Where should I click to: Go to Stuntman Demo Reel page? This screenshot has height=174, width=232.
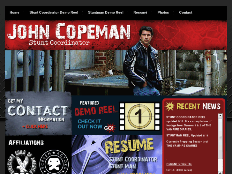(106, 12)
